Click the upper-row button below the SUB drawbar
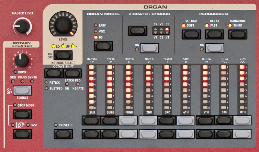 (91, 121)
